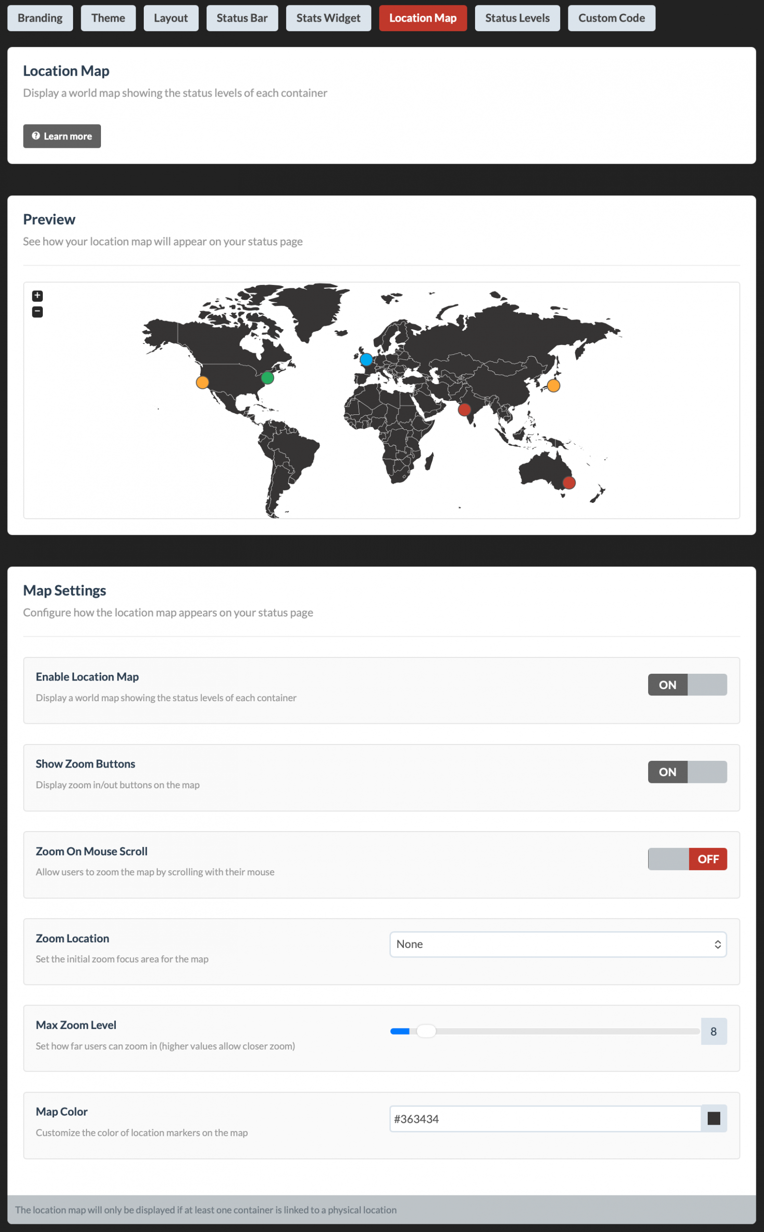
Task: Open the Custom Code tab
Action: (x=611, y=18)
